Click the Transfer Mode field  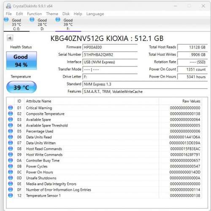point(110,70)
